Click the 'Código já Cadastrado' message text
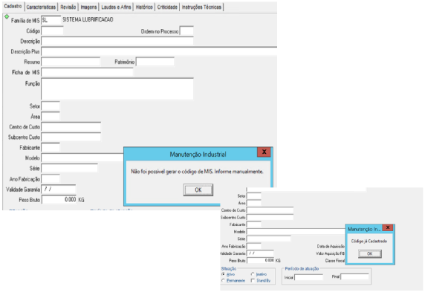Viewport: 425px width, 298px height. click(369, 241)
